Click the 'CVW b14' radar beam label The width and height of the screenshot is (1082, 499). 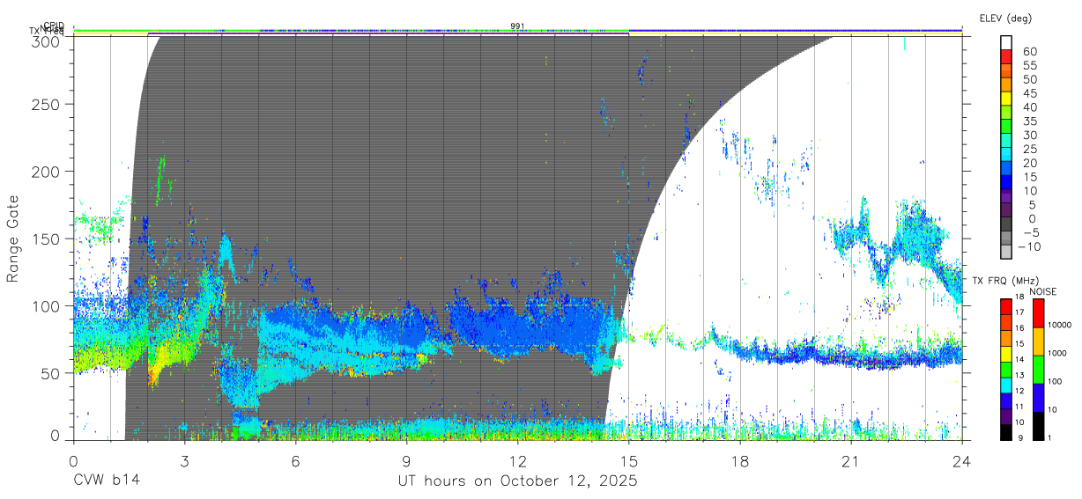tap(106, 481)
